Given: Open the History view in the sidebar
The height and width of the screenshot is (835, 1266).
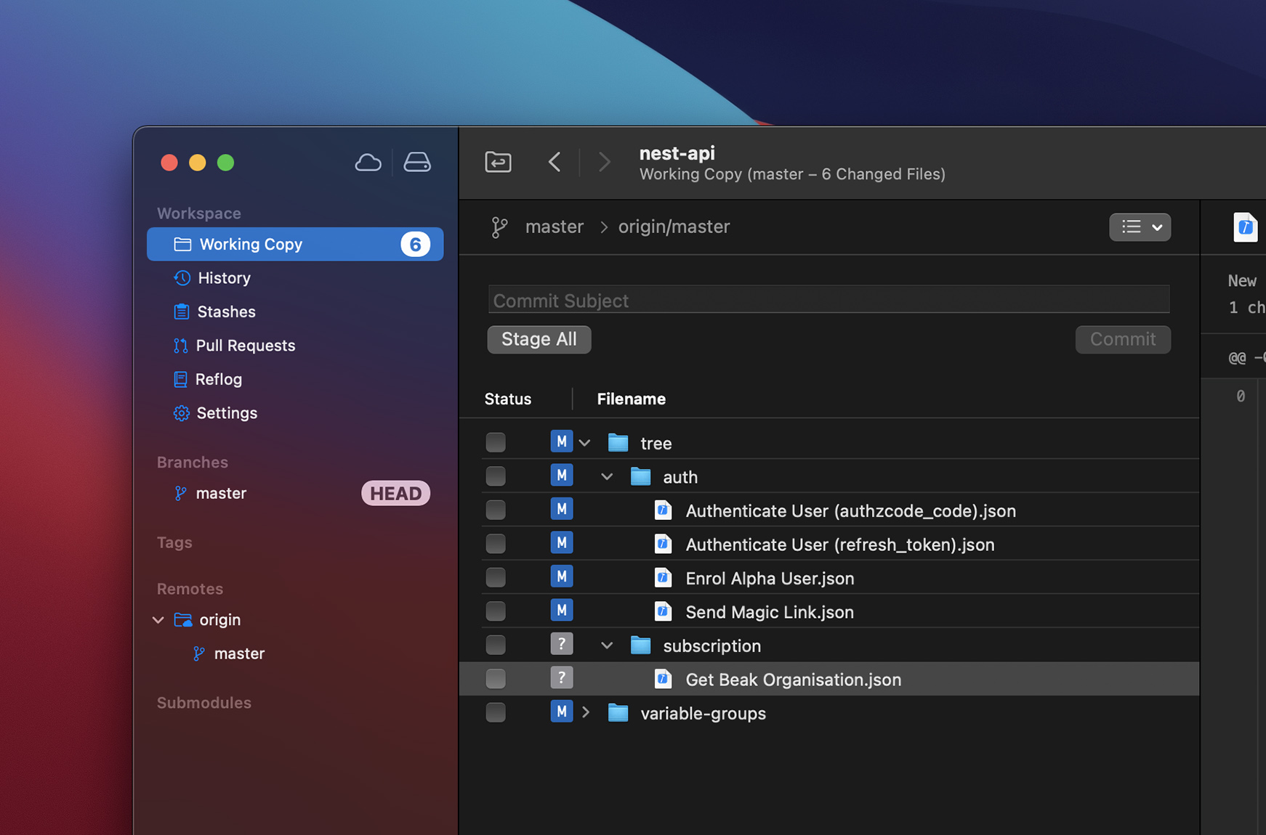Looking at the screenshot, I should coord(223,278).
